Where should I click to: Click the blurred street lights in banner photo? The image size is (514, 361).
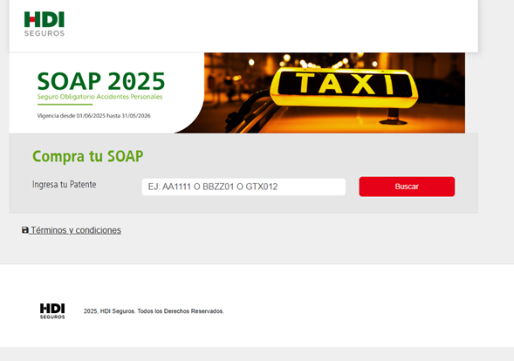click(x=315, y=61)
